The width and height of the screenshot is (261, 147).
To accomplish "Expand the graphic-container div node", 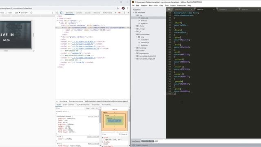I will point(61,37).
